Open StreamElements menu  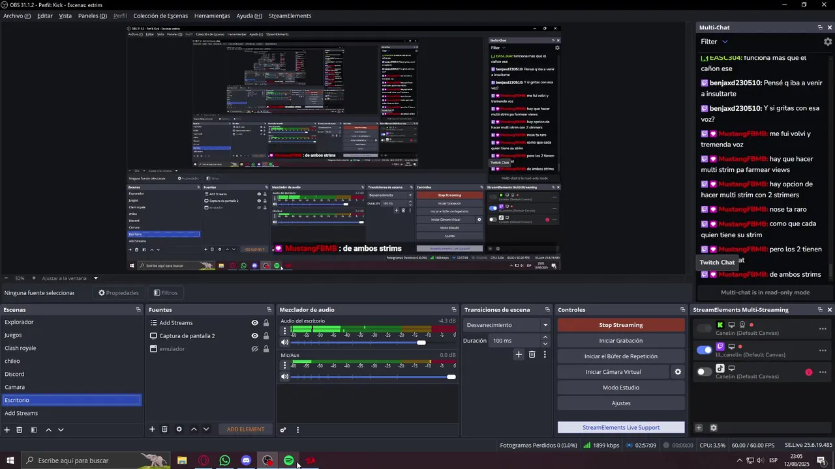(x=290, y=16)
